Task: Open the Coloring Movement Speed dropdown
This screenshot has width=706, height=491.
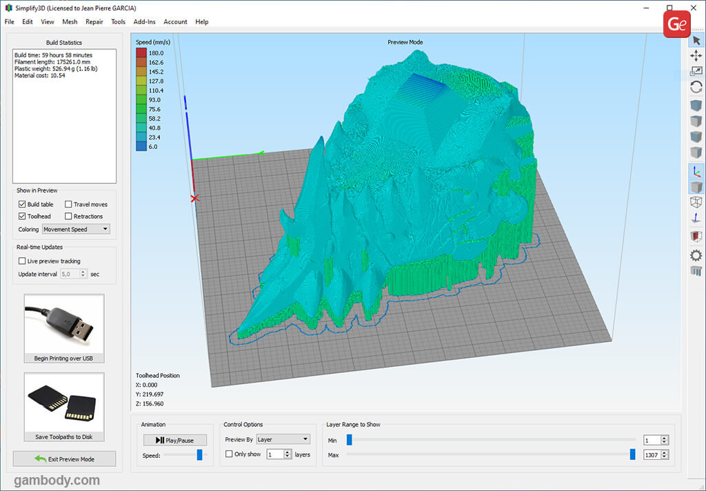Action: [76, 229]
